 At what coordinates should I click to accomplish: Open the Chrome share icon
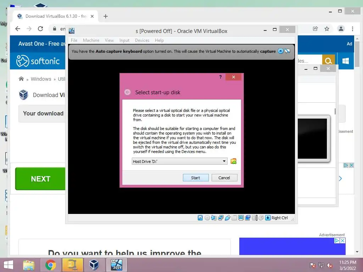pyautogui.click(x=315, y=29)
